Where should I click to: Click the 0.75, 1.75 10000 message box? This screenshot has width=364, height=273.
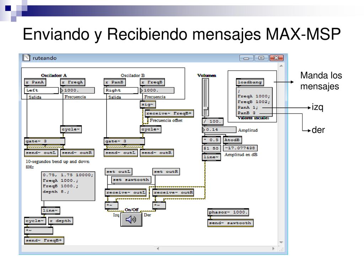[68, 186]
